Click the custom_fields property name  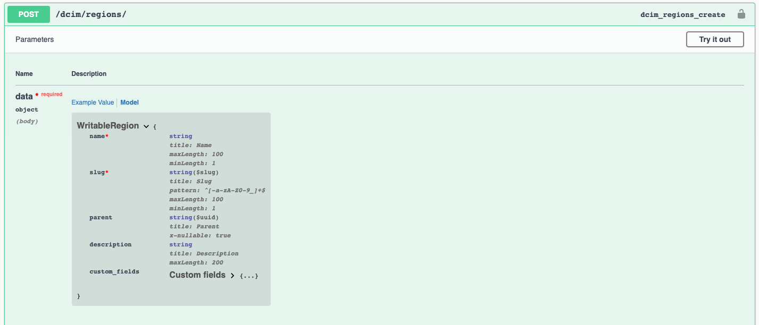click(114, 271)
